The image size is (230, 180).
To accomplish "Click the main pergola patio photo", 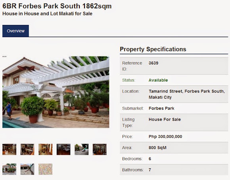I will [x=56, y=92].
